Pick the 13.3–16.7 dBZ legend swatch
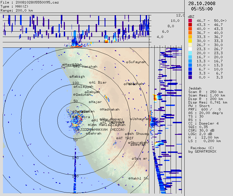Screen dimensions: 233x196 190,61
